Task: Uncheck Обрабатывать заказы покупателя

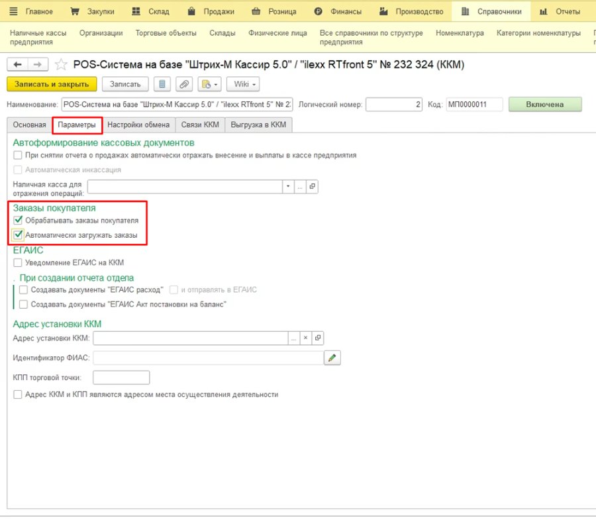Action: pos(17,220)
